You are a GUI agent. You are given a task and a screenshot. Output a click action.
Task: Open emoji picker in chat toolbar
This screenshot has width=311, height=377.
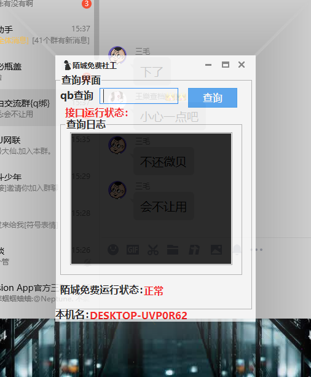point(113,250)
